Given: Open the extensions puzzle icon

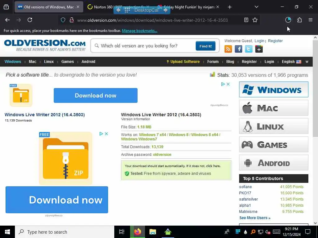Looking at the screenshot, I should click(x=299, y=20).
